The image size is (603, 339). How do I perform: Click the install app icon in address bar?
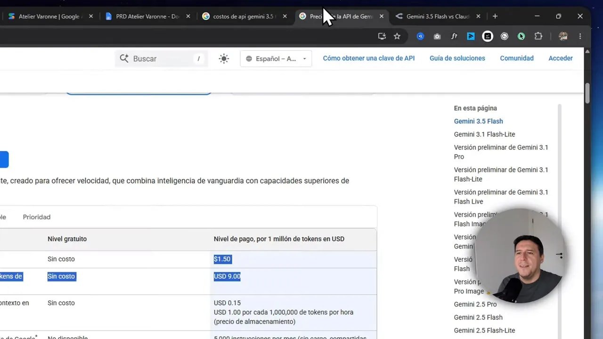(382, 36)
